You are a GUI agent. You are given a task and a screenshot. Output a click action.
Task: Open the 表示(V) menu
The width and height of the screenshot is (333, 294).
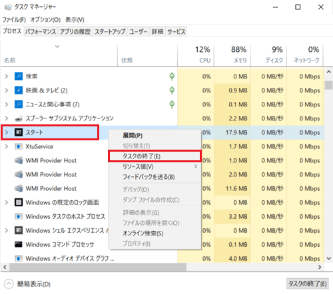(75, 20)
